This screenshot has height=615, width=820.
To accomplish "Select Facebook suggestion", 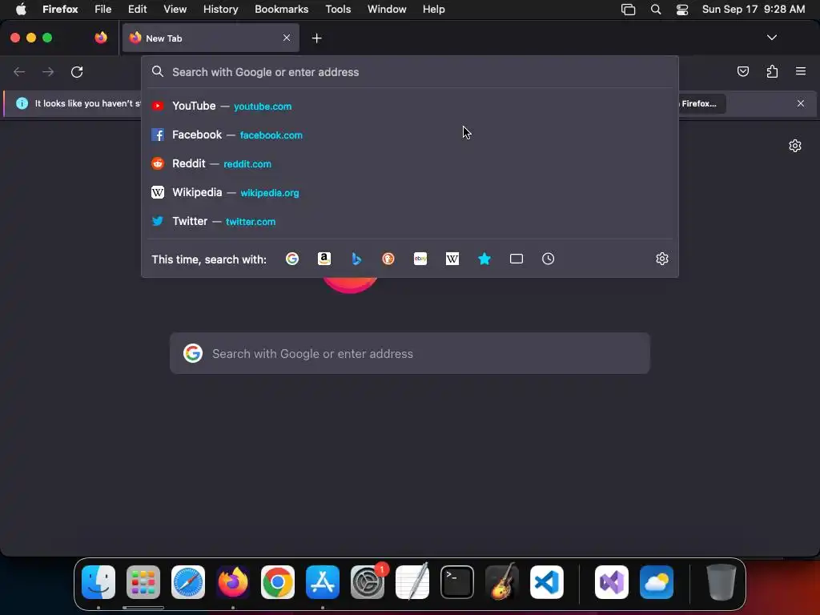I will click(x=410, y=135).
